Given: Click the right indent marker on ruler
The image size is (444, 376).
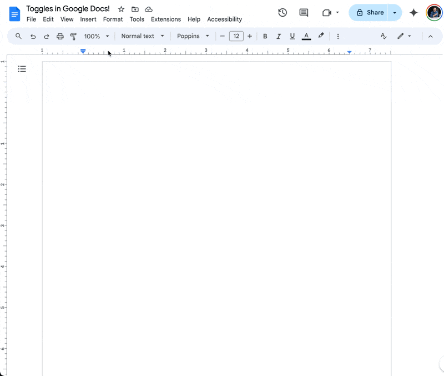Looking at the screenshot, I should click(x=350, y=52).
